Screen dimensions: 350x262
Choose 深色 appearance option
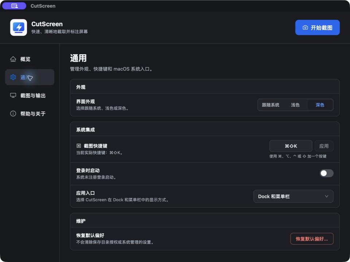point(320,105)
